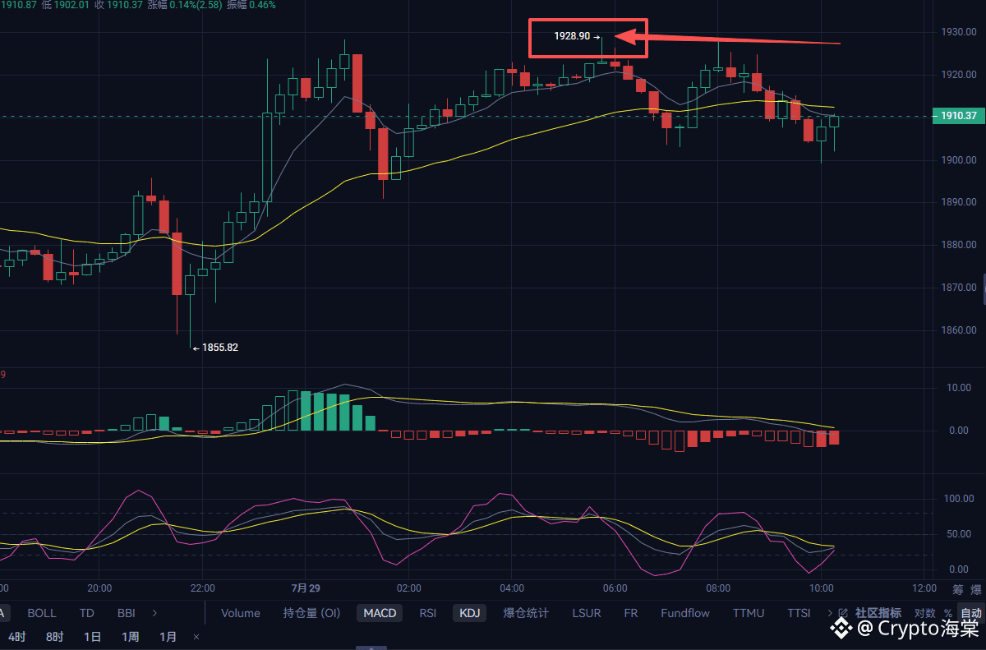Open the 爆 liquidation icon
The height and width of the screenshot is (650, 986).
976,590
